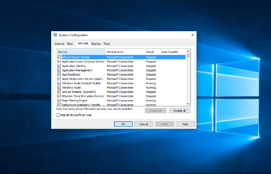The width and height of the screenshot is (271, 174).
Task: Click scrollbar up arrow in services list
Action: [188, 51]
